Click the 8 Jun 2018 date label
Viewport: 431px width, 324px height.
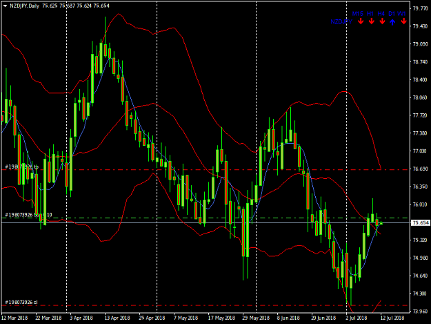(288, 318)
